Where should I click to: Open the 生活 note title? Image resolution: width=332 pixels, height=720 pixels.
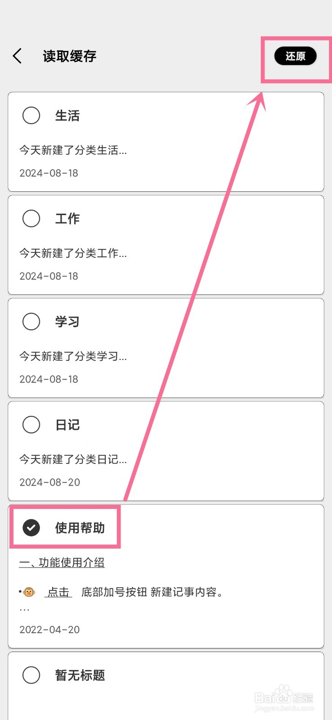(67, 116)
